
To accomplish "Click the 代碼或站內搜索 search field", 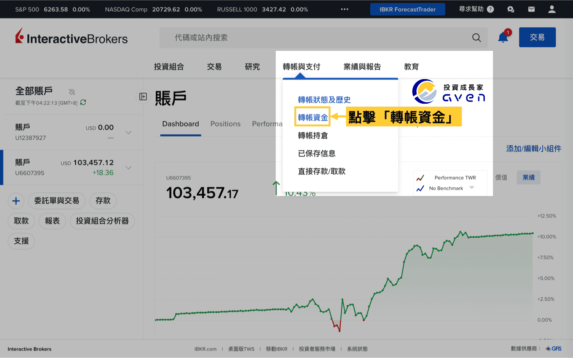I will 324,37.
